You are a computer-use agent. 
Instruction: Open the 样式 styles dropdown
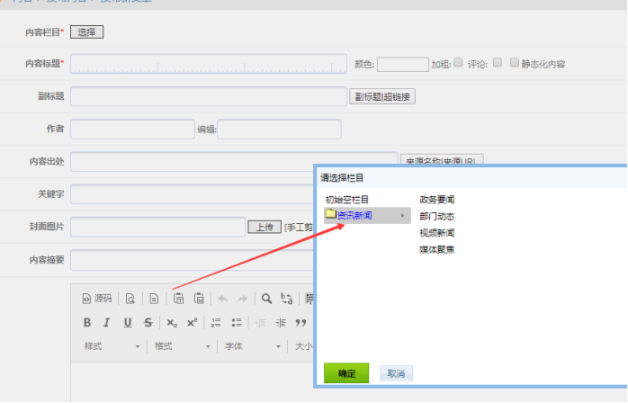coord(112,346)
